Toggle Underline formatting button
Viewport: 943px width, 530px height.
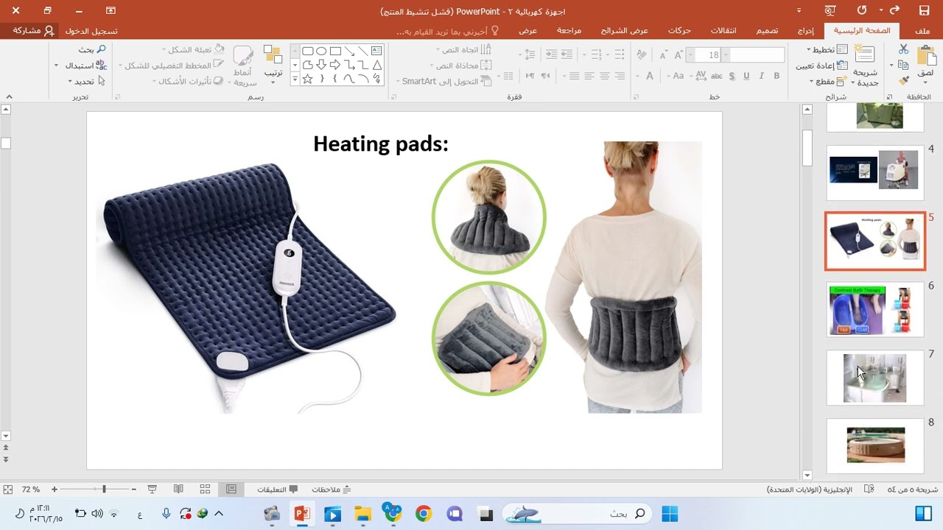tap(746, 76)
